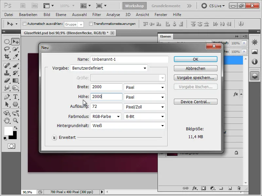This screenshot has height=196, width=262.
Task: Toggle Transformationssteuerungen on
Action: point(91,24)
